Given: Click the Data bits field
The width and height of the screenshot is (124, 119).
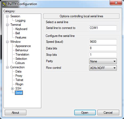Looking at the screenshot, I should [x=103, y=48].
